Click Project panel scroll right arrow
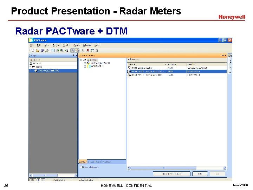The image size is (253, 190). coord(76,175)
